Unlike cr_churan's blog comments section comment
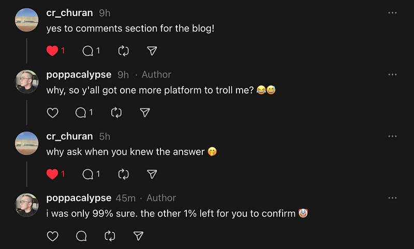 point(52,51)
